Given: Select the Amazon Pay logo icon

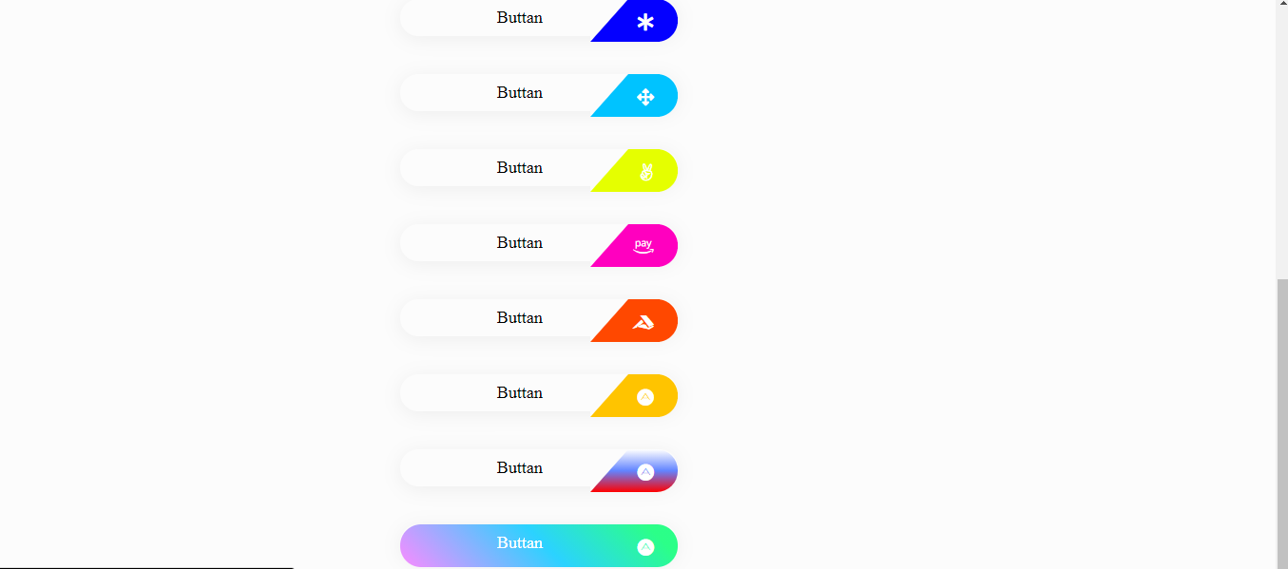Looking at the screenshot, I should (x=644, y=245).
